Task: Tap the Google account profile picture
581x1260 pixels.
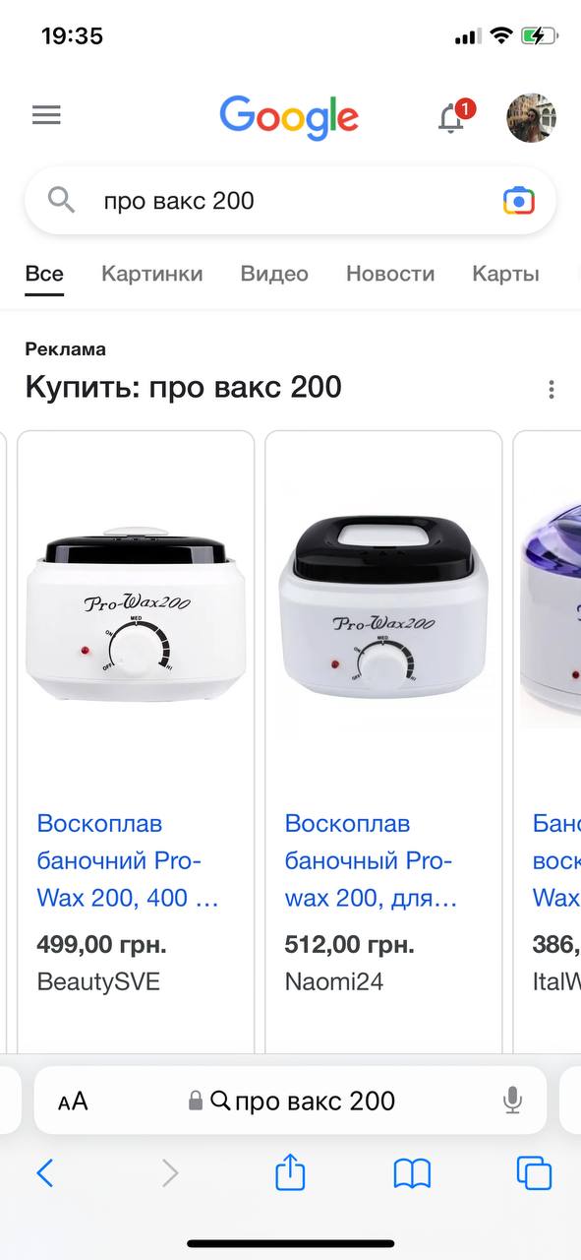Action: pos(531,117)
